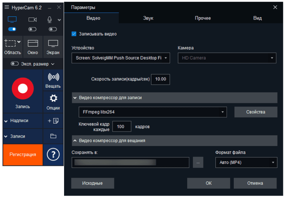Switch to the Вид tab

(257, 18)
